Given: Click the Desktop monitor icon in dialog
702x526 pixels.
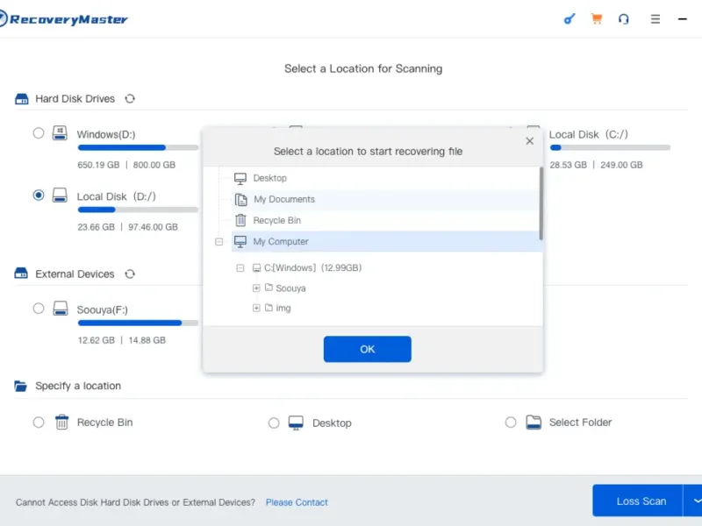Looking at the screenshot, I should tap(240, 178).
